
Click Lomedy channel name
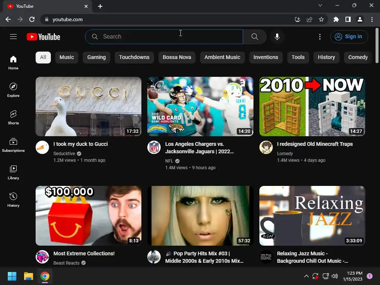click(x=285, y=153)
